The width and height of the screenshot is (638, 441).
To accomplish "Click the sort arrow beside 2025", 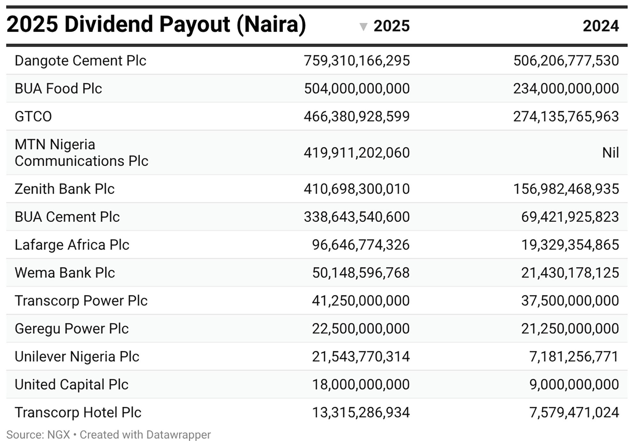I will (x=363, y=27).
